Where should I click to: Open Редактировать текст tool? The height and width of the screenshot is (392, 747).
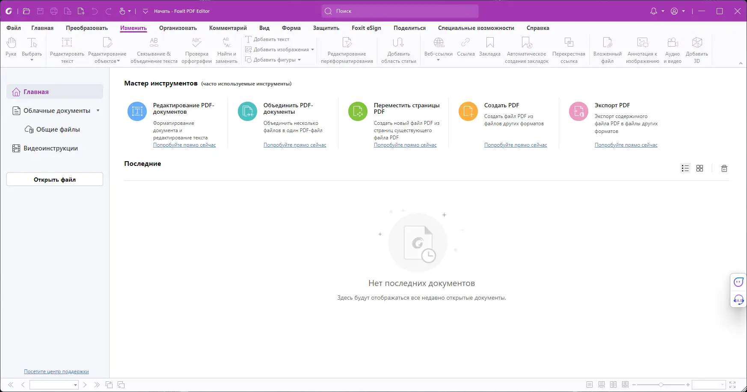67,50
